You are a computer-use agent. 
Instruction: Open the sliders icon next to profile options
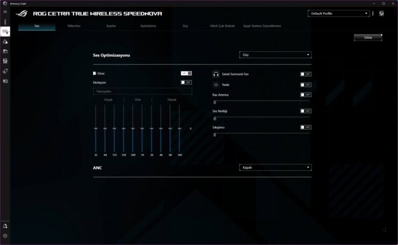381,13
